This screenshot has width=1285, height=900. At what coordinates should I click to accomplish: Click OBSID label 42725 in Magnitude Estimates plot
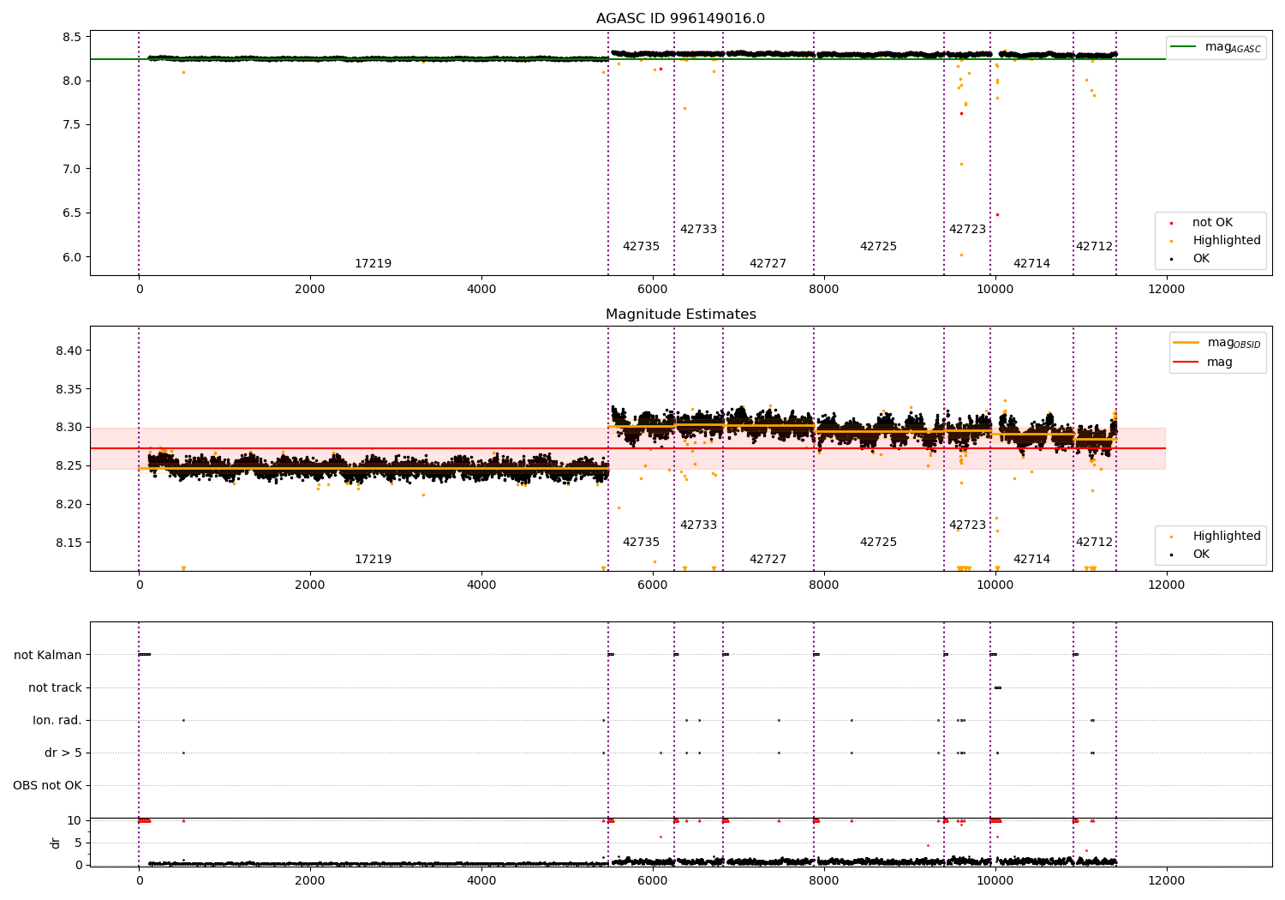(x=878, y=543)
